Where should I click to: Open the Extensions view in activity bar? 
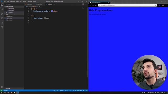2,23
